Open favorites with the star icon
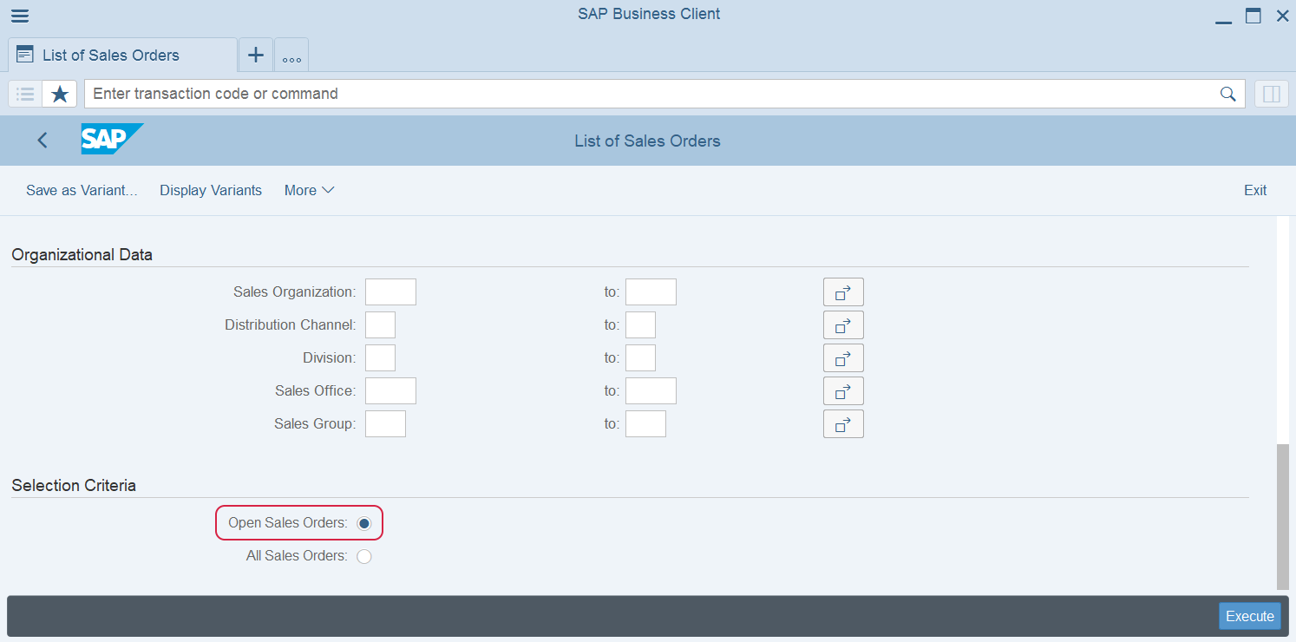1296x642 pixels. point(60,94)
